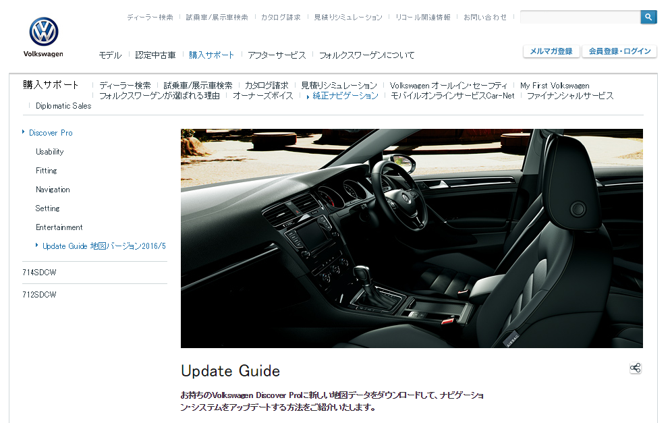
Task: Open the 認定中古車 main menu
Action: point(156,55)
